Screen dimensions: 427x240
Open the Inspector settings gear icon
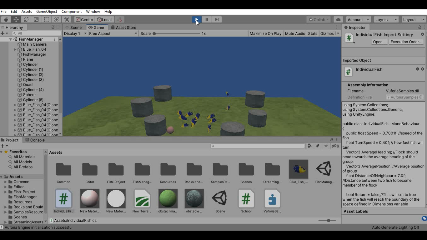[422, 35]
